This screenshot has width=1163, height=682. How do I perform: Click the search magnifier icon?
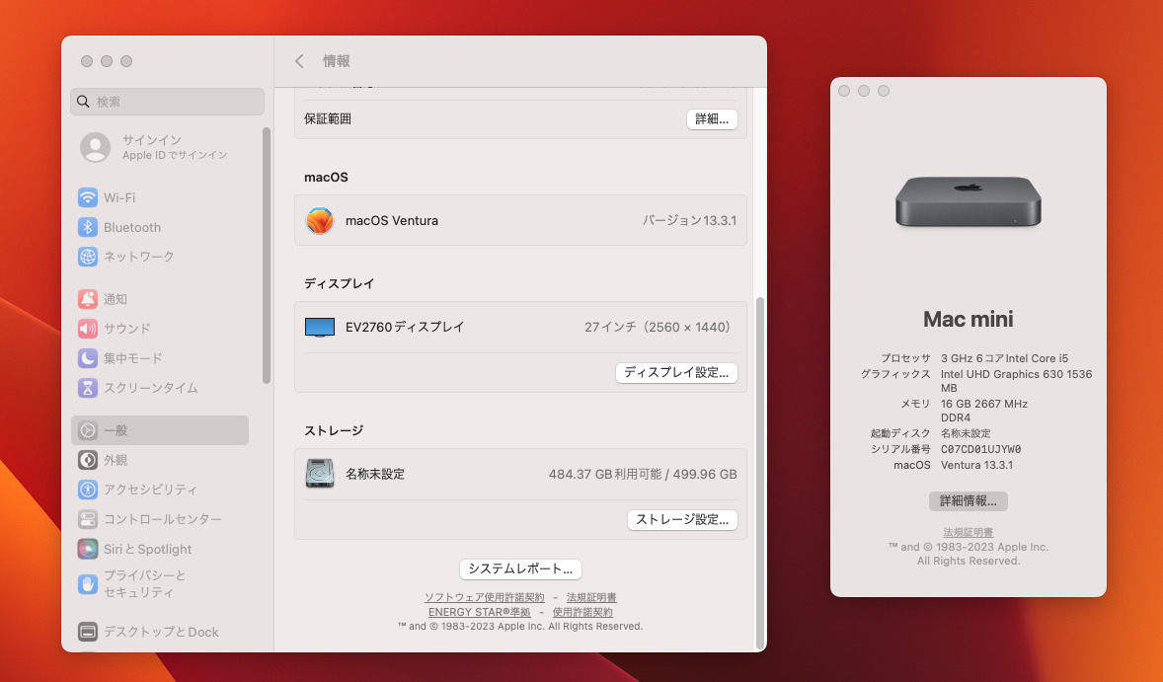tap(83, 102)
